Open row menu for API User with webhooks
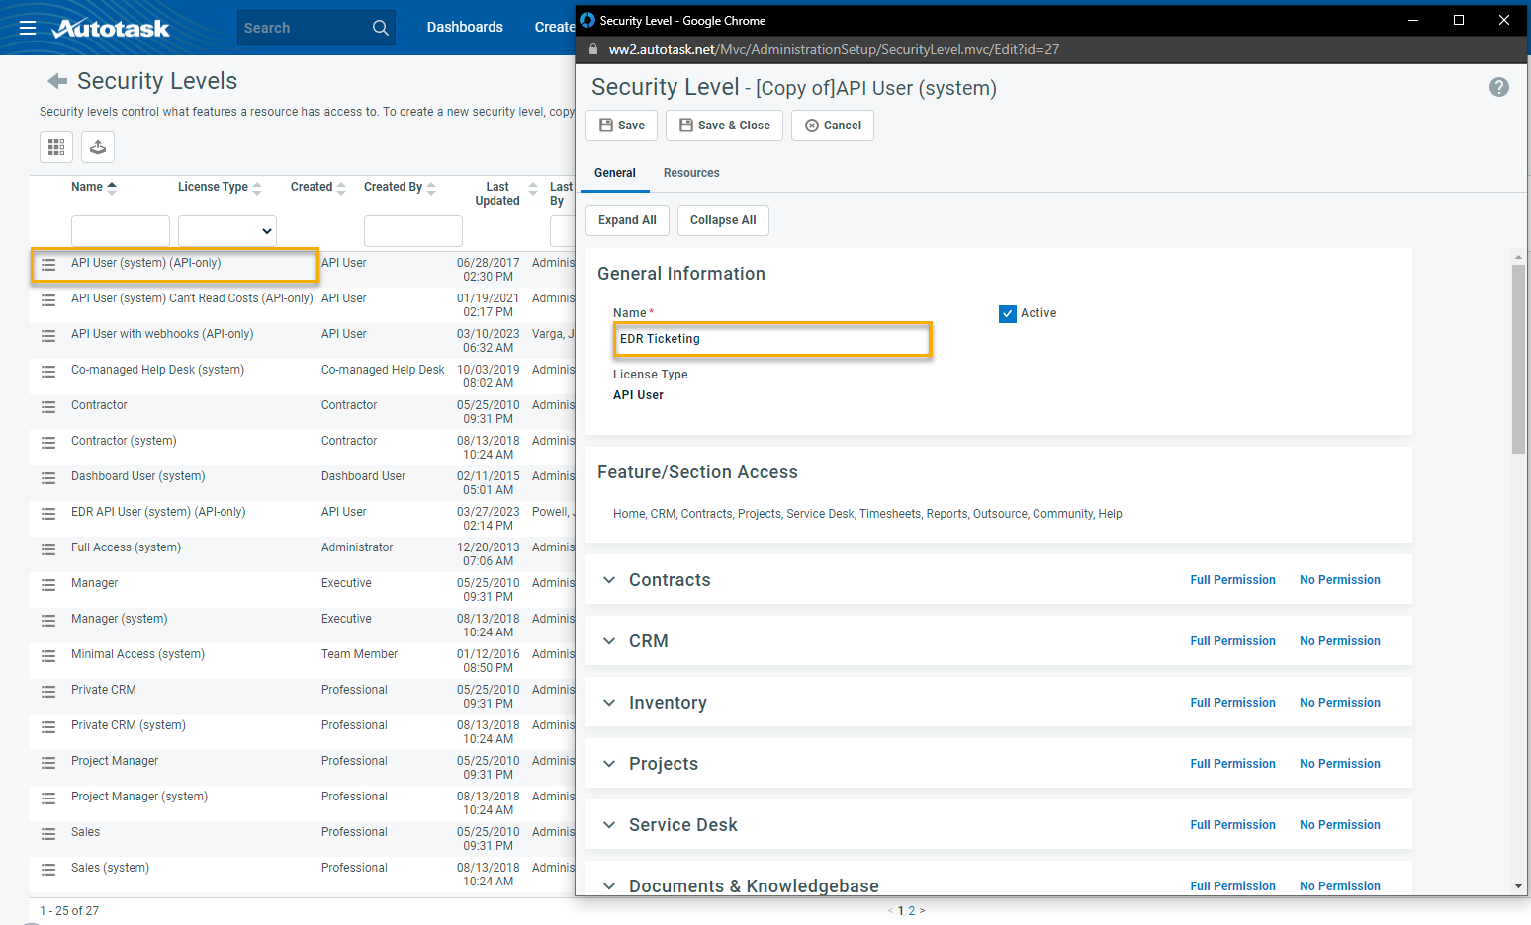The width and height of the screenshot is (1531, 925). tap(48, 336)
